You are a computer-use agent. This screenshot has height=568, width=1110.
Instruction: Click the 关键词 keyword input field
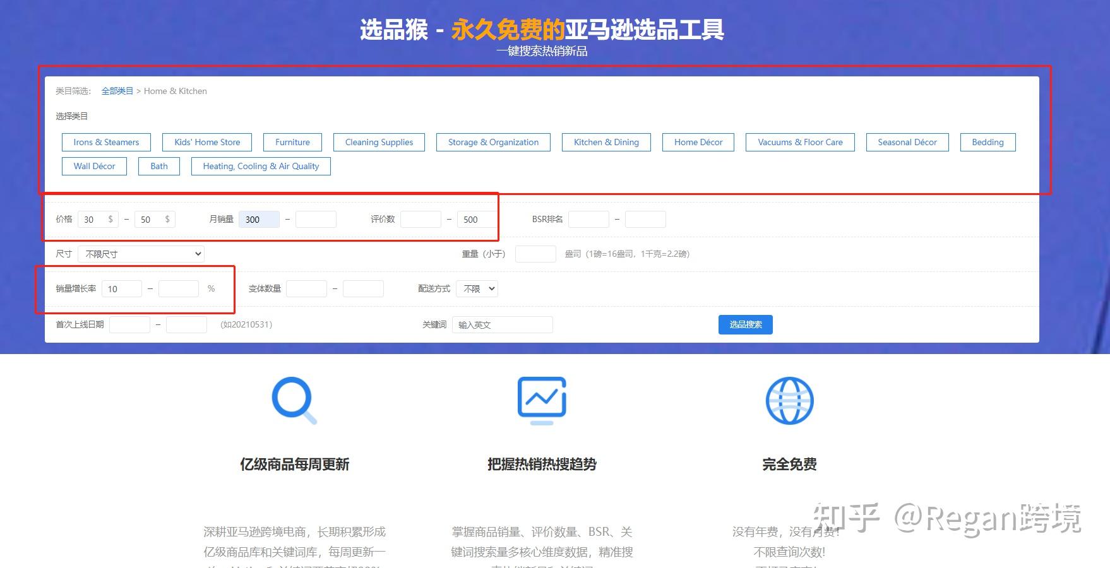[x=503, y=324]
